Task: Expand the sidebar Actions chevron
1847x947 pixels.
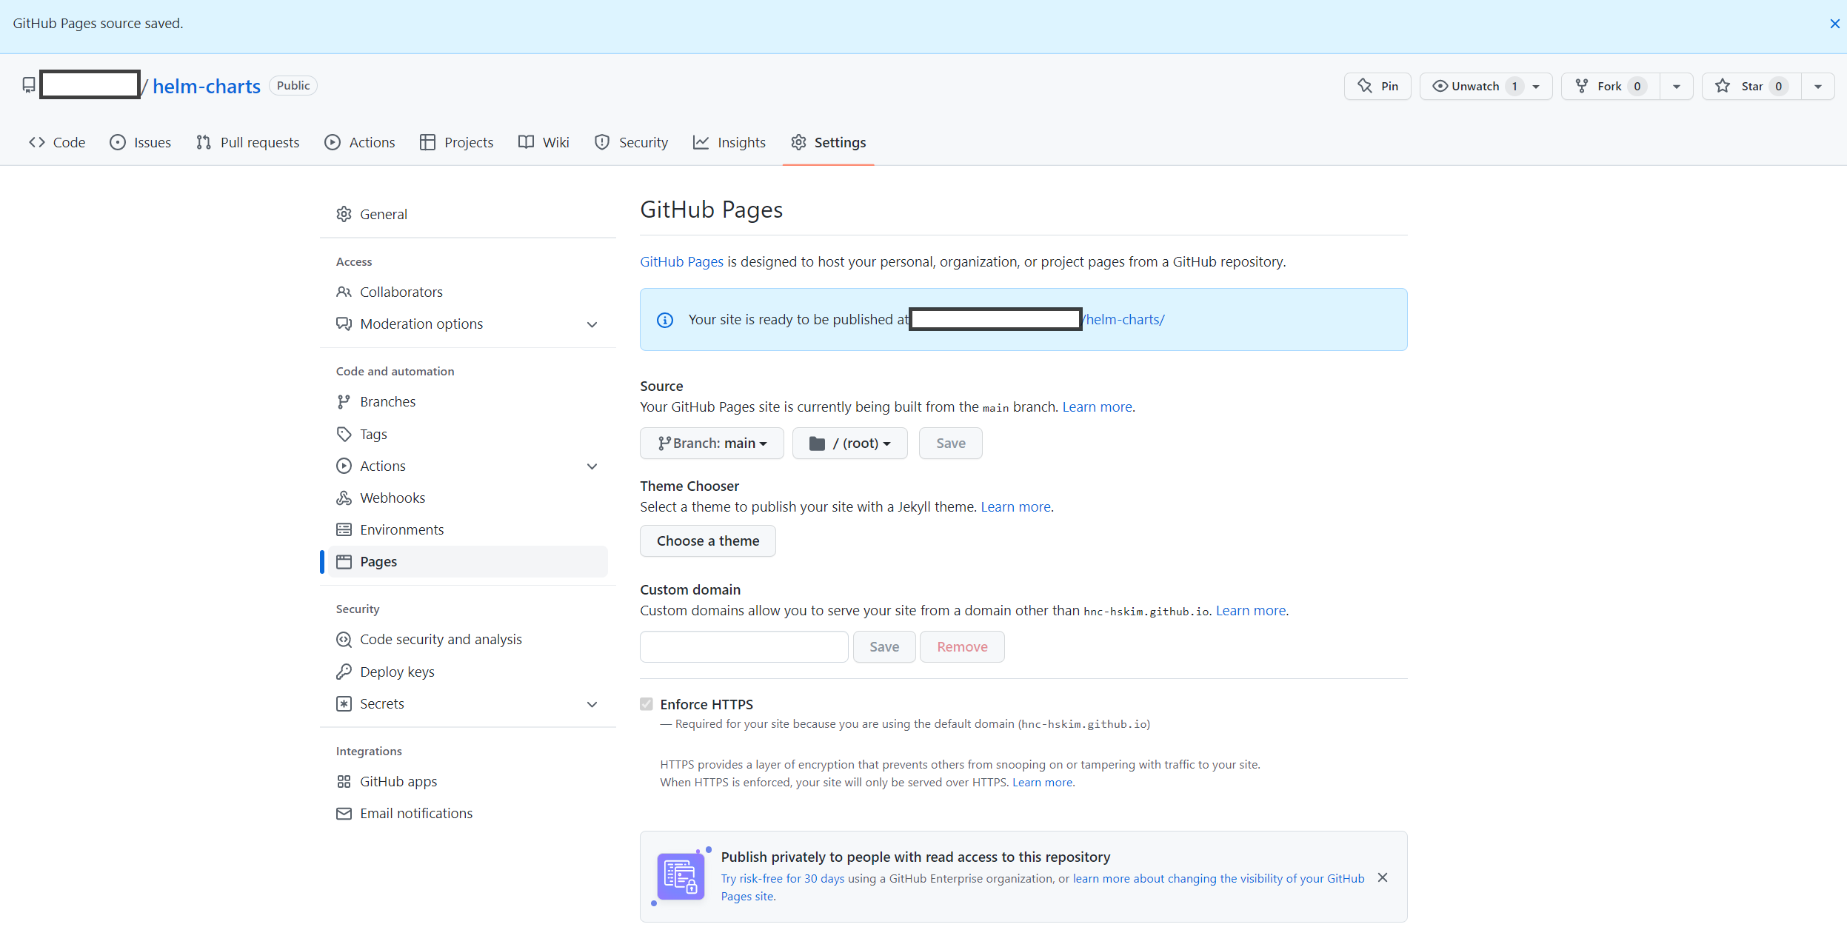Action: (x=592, y=466)
